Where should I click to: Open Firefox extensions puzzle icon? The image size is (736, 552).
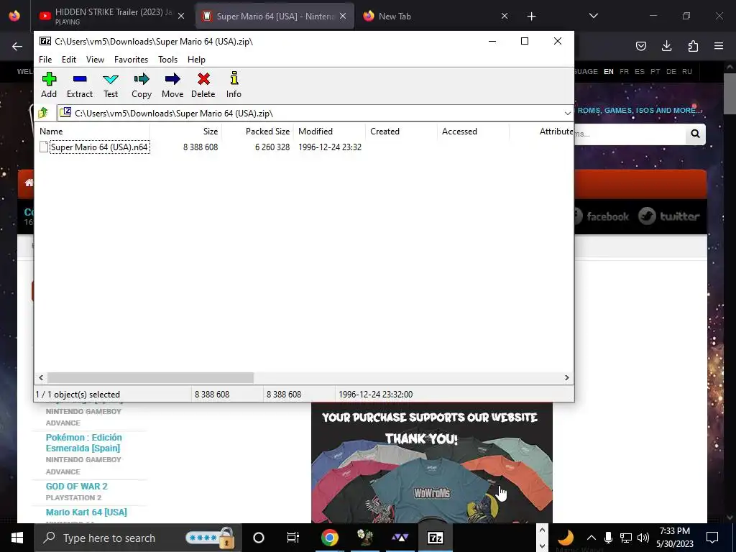click(693, 46)
